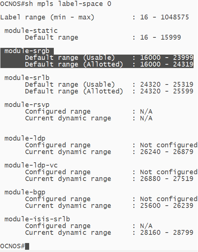Click the module-bgp heading

tap(25, 193)
